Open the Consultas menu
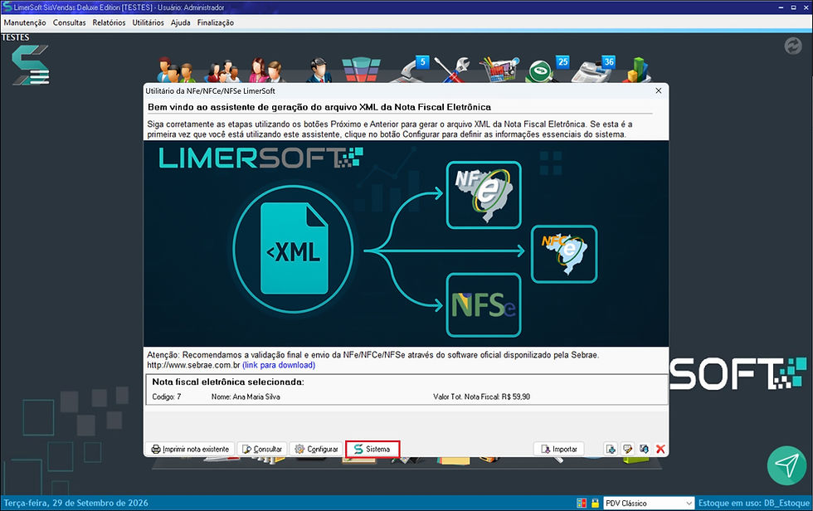Screen dimensions: 813x511 tap(70, 22)
